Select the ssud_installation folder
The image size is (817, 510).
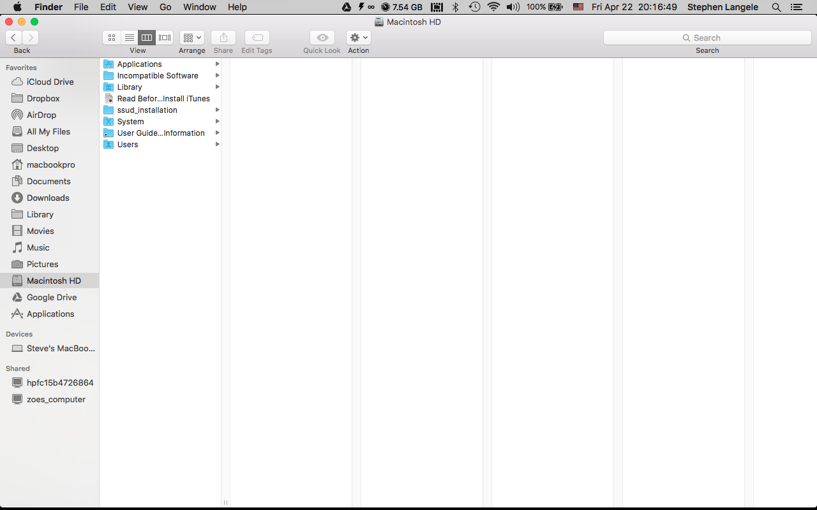coord(161,110)
